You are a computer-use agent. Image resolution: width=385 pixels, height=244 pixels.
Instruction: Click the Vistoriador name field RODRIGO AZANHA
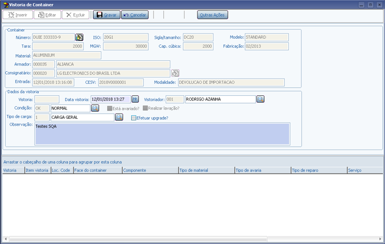point(220,99)
